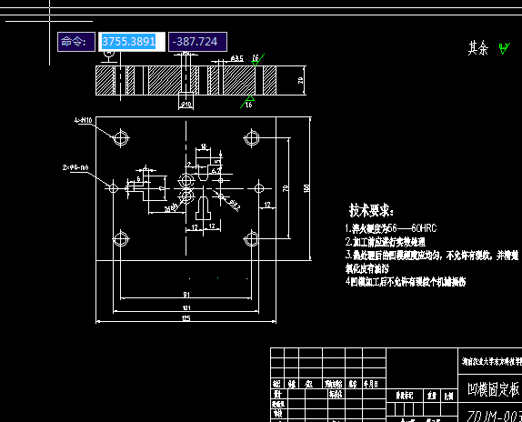Pick the bottom-right M10 hole circle

tap(252, 239)
